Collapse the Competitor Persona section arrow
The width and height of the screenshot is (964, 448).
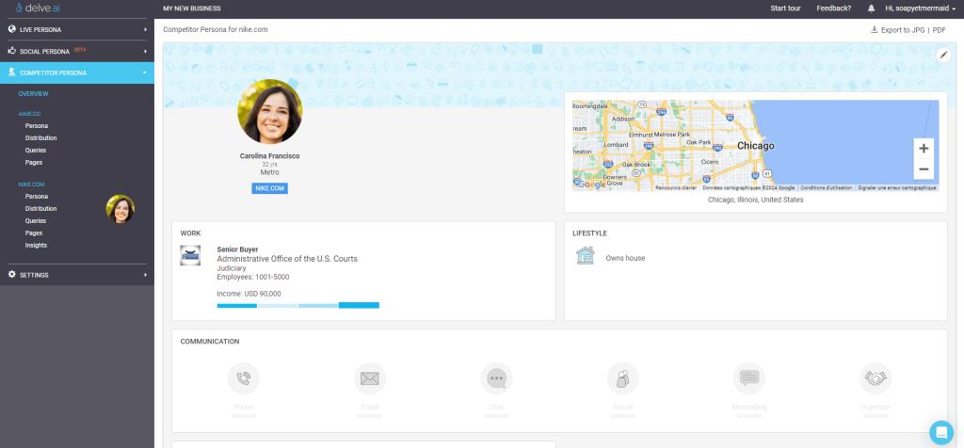tap(144, 72)
